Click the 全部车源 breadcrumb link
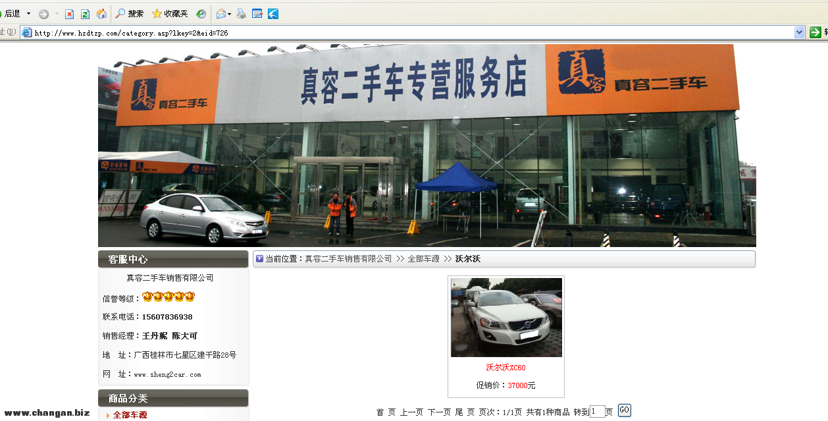 coord(423,259)
